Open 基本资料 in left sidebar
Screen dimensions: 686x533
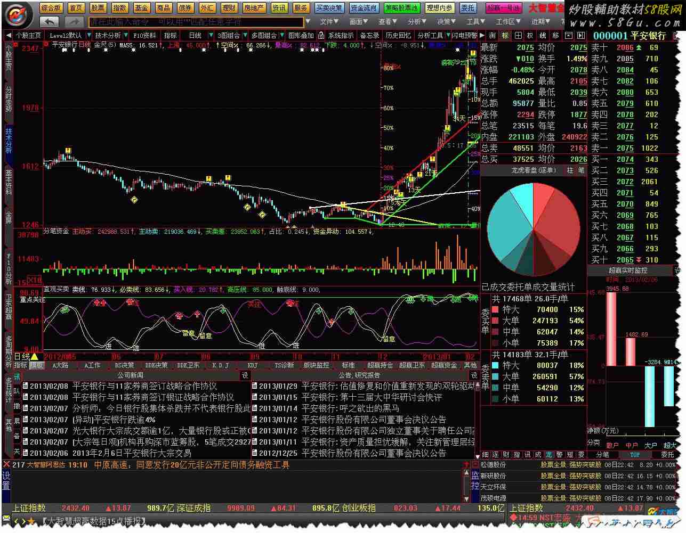(x=8, y=182)
